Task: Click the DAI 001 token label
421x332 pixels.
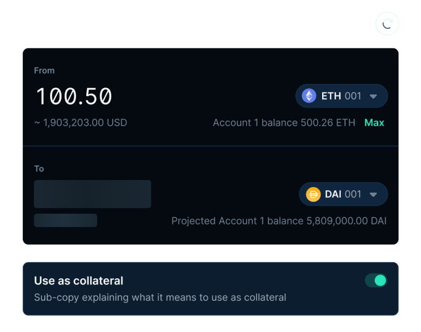Action: pos(343,194)
